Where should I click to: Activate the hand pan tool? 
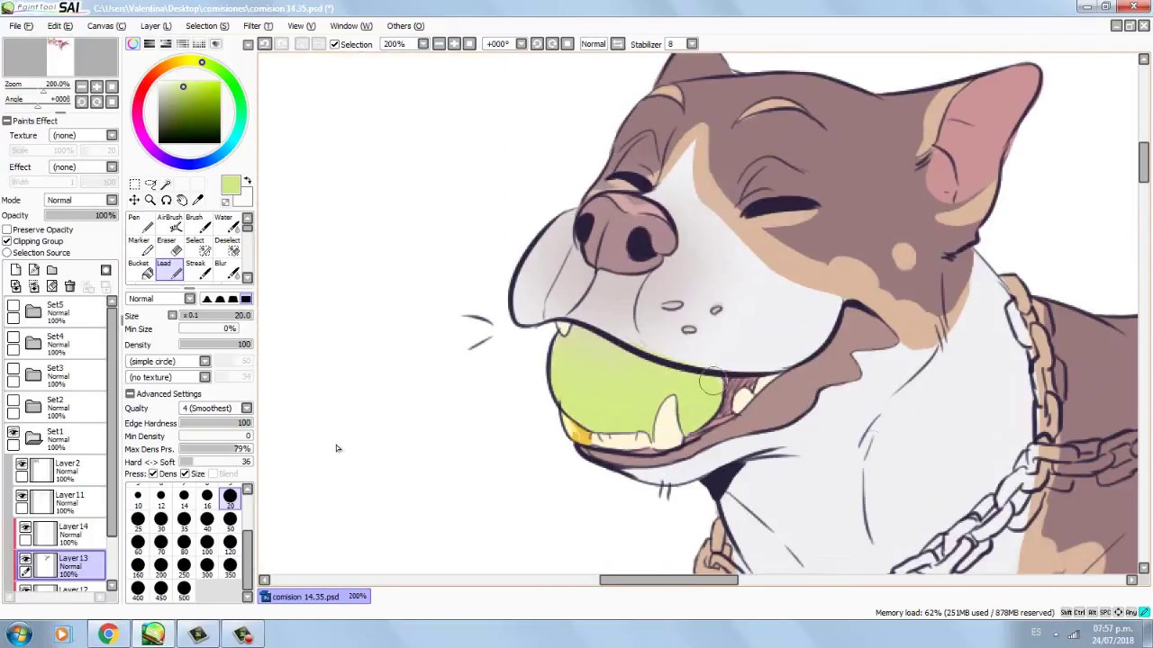[x=183, y=200]
